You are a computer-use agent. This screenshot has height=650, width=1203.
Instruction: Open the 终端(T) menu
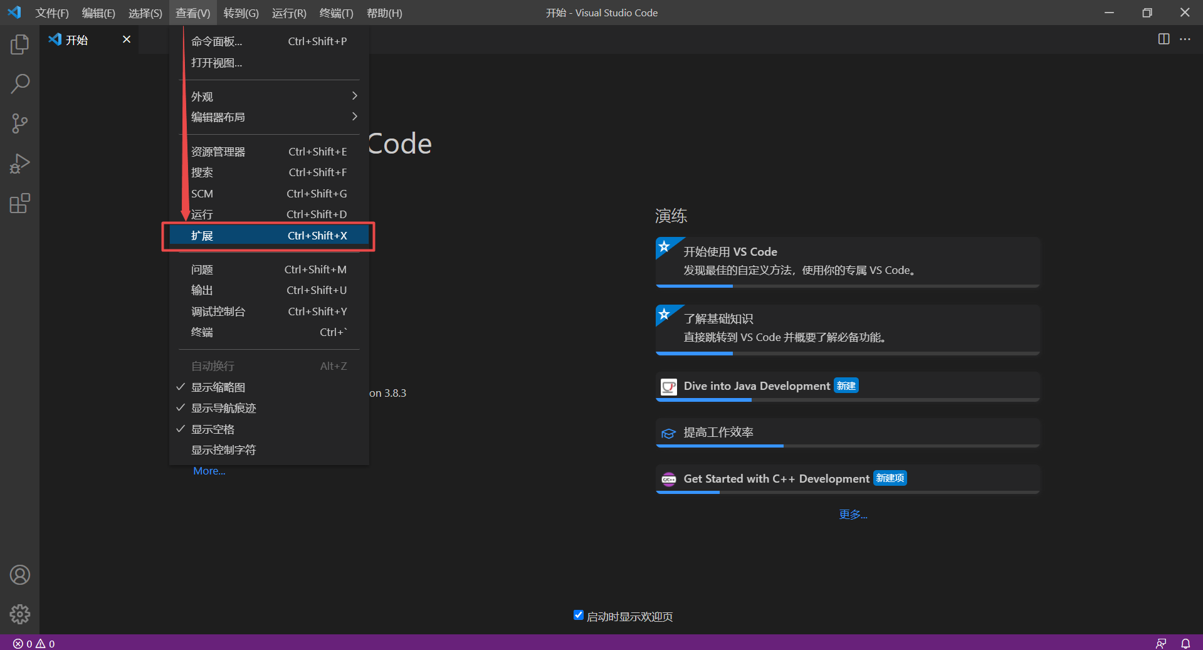coord(336,13)
